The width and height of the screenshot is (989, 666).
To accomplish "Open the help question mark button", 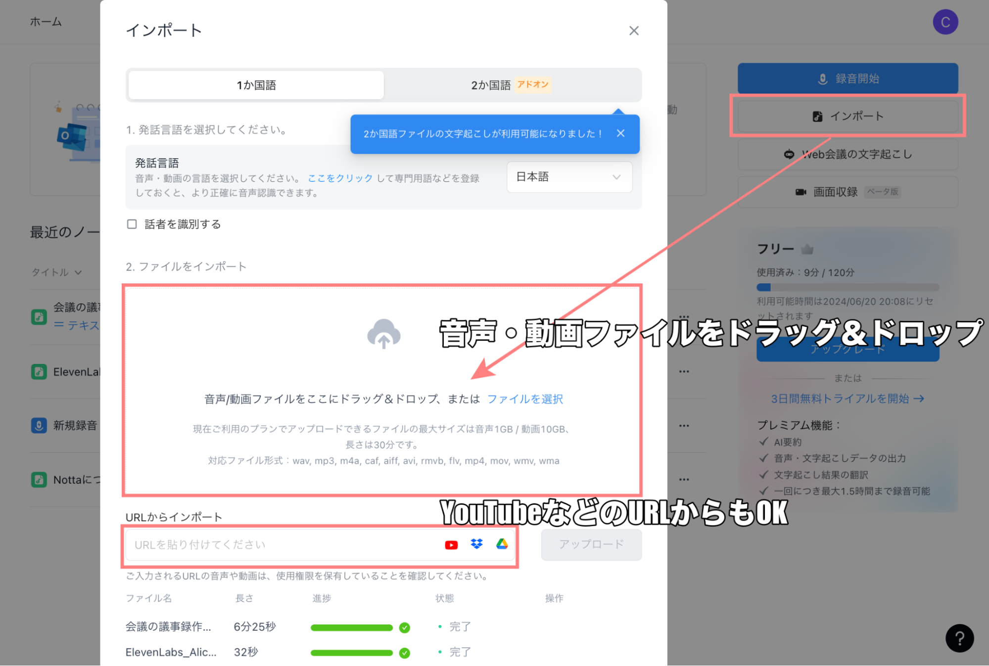I will [959, 638].
